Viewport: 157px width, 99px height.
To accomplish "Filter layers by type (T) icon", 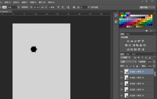I will 142,58.
